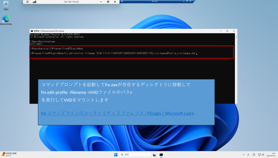Click the cmd.exe window title text
The width and height of the screenshot is (278, 158).
[49, 31]
